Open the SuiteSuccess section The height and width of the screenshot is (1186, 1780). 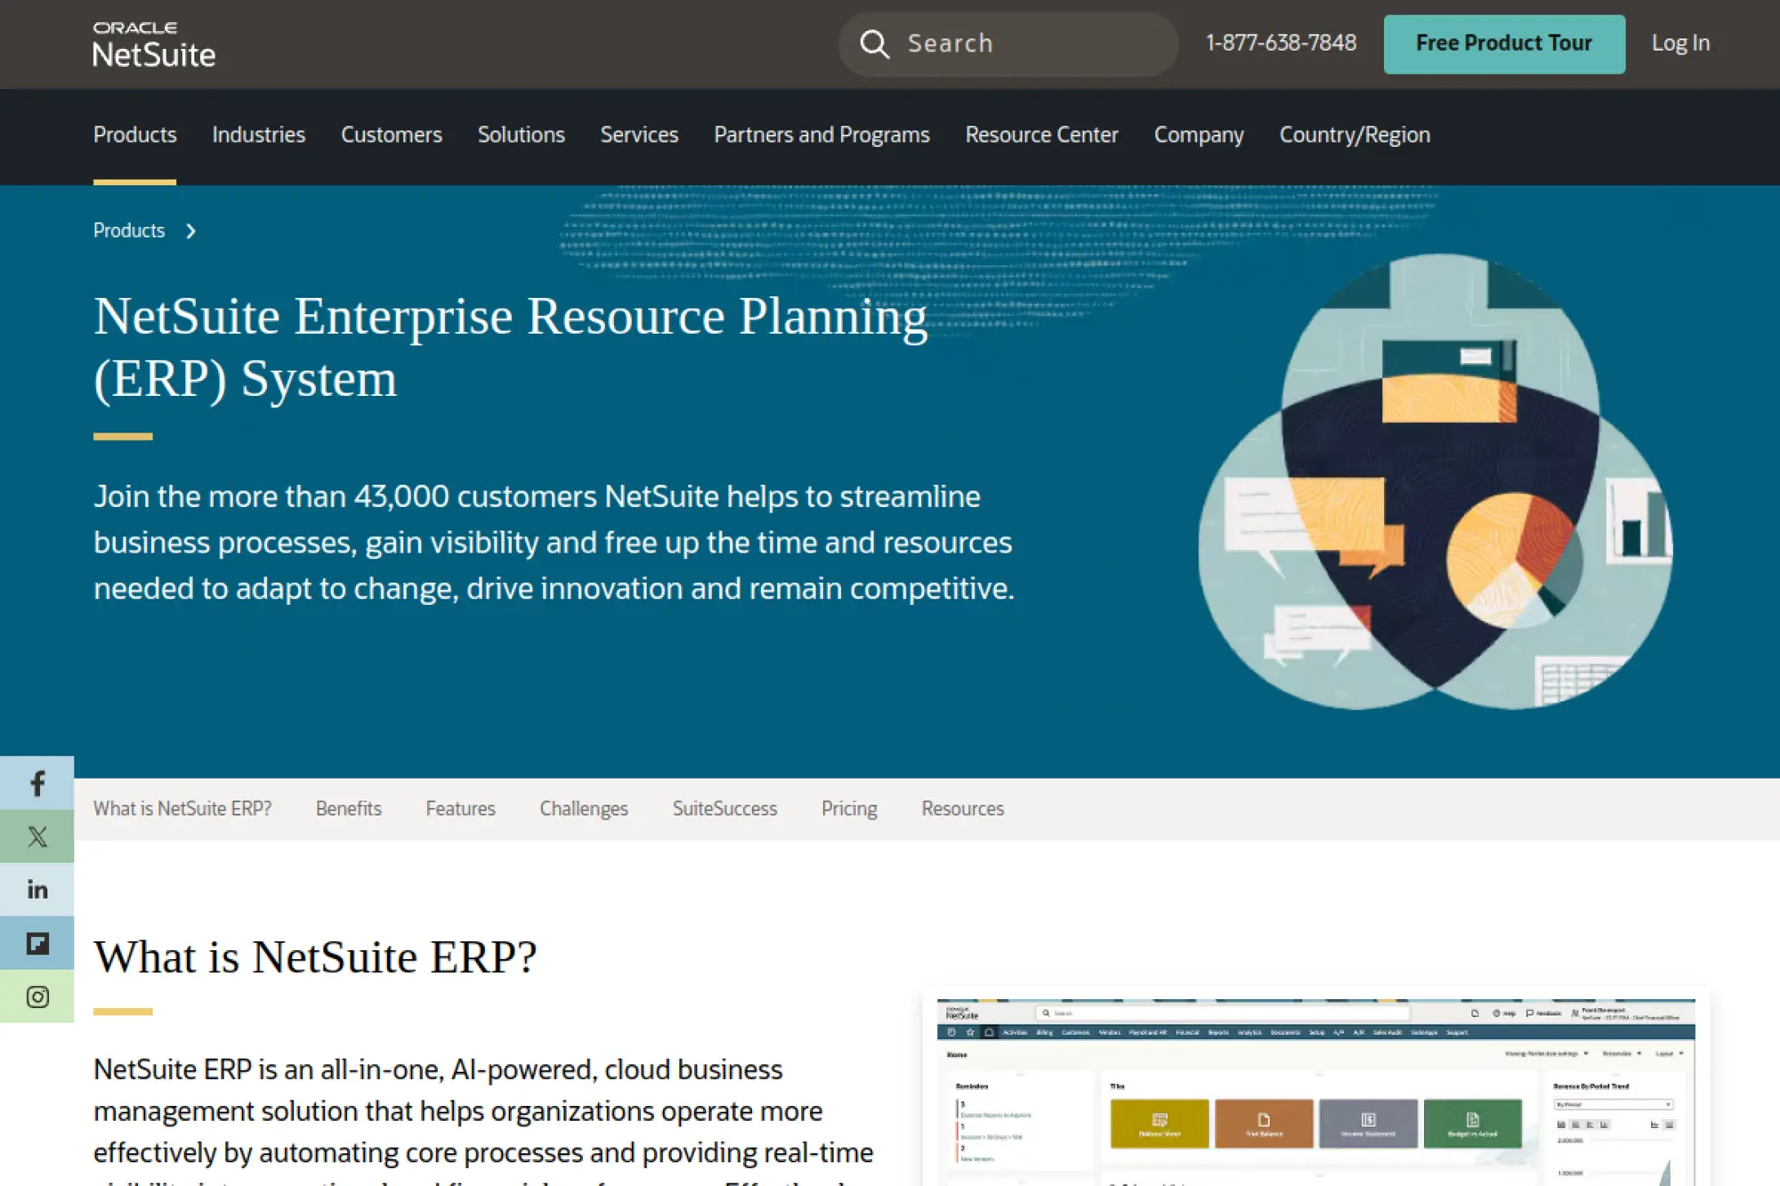click(724, 808)
